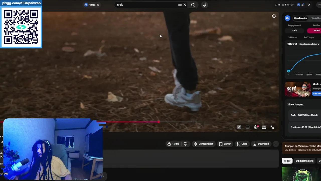Open the on-screen keyboard icon in the search box
This screenshot has height=181, width=321.
(x=180, y=5)
